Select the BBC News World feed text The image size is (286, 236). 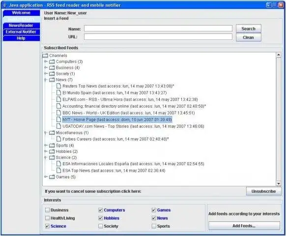(129, 113)
